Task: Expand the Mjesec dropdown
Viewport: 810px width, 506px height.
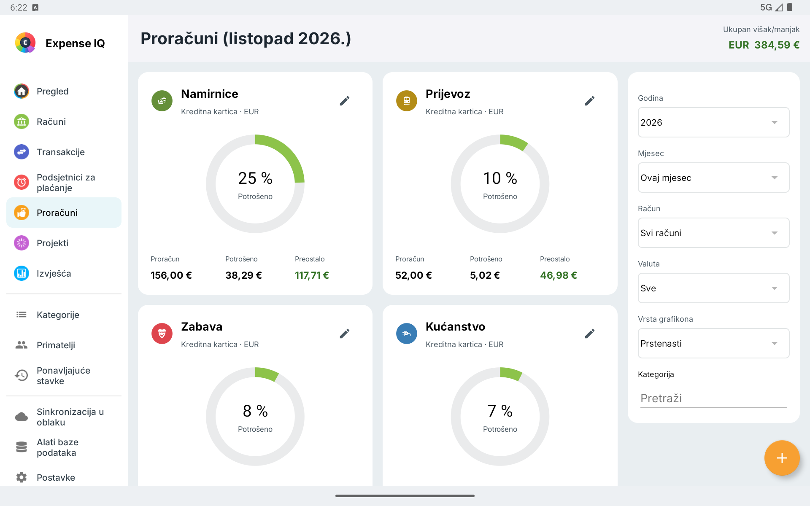Action: coord(713,178)
